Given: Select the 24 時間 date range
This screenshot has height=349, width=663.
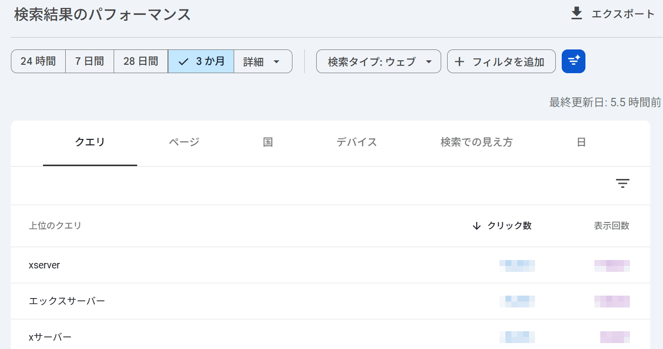Looking at the screenshot, I should 38,61.
